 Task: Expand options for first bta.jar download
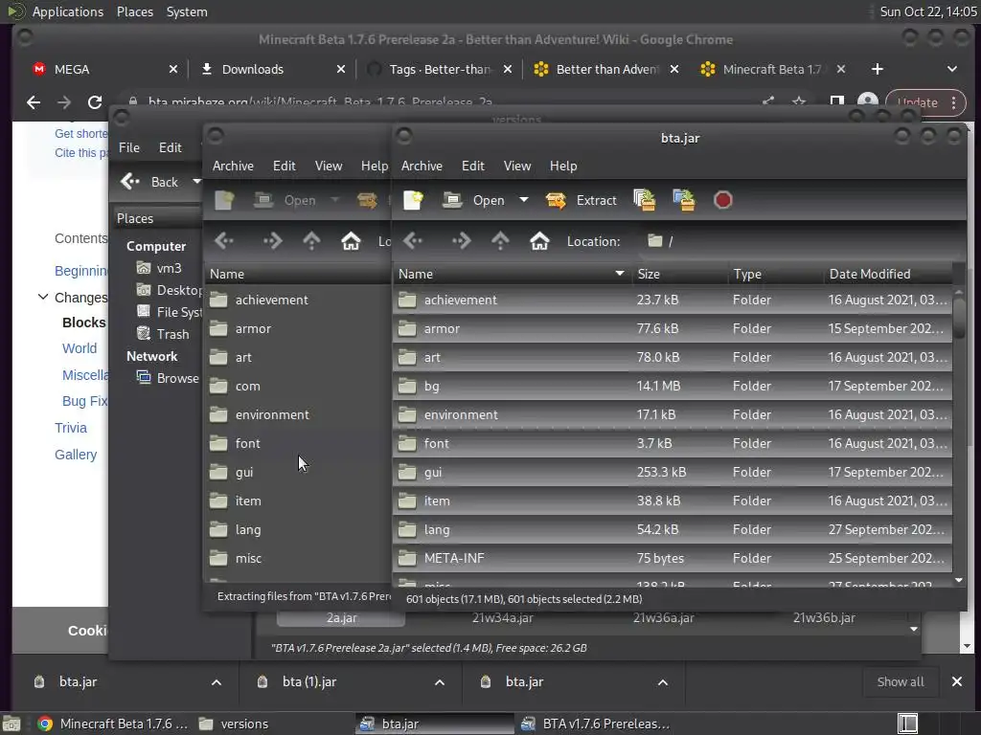click(x=216, y=682)
